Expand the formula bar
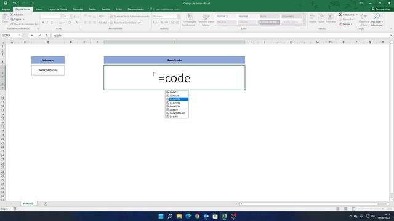394x221 pixels. click(x=392, y=36)
